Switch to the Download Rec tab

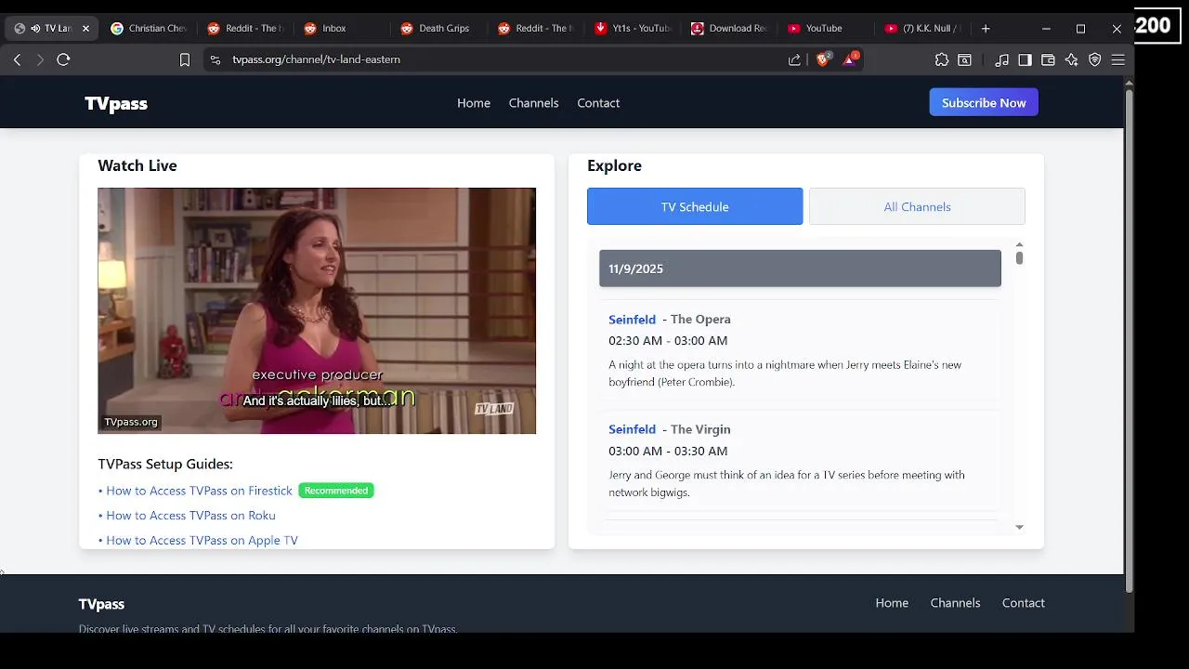[728, 29]
